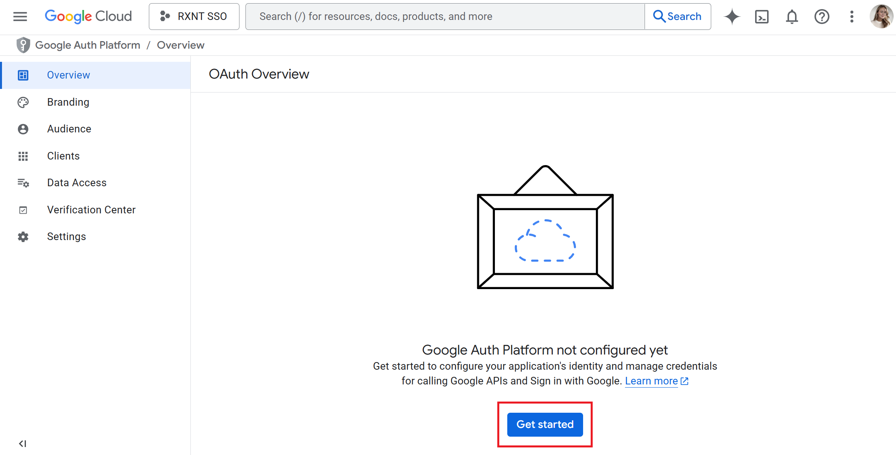Click the Gemini AI sparkle icon

pos(732,17)
